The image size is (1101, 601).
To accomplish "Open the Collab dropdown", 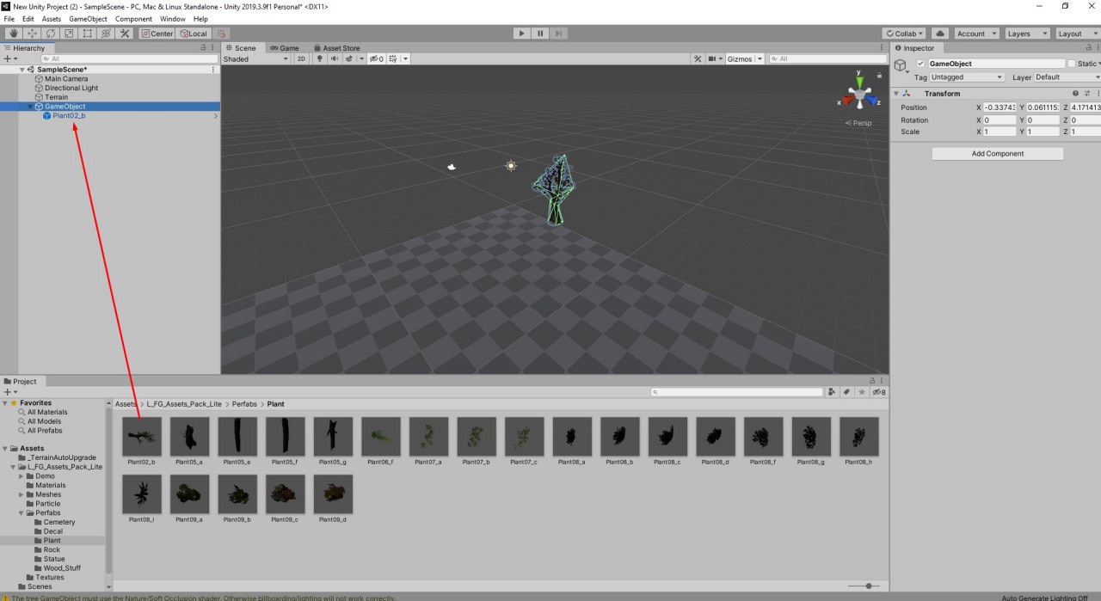I will click(905, 34).
